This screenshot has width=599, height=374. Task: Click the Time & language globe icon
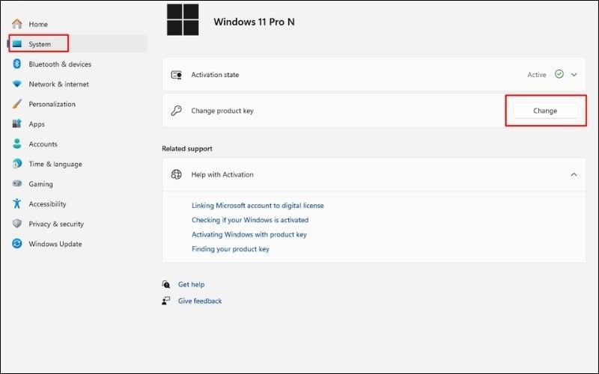point(16,164)
